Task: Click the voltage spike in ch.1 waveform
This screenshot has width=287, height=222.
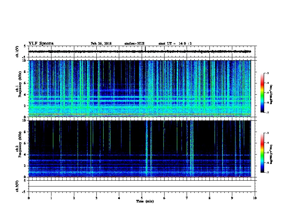Action: click(x=145, y=49)
